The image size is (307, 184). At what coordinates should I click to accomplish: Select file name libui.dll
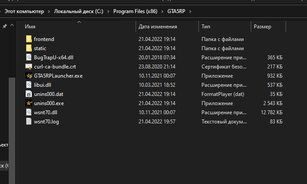point(42,85)
